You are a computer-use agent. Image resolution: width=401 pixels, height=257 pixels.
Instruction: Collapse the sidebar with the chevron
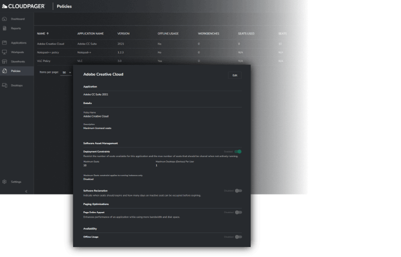pyautogui.click(x=26, y=191)
